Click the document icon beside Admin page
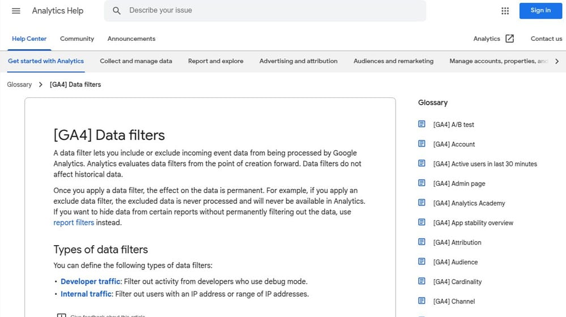This screenshot has width=566, height=317. click(x=422, y=183)
